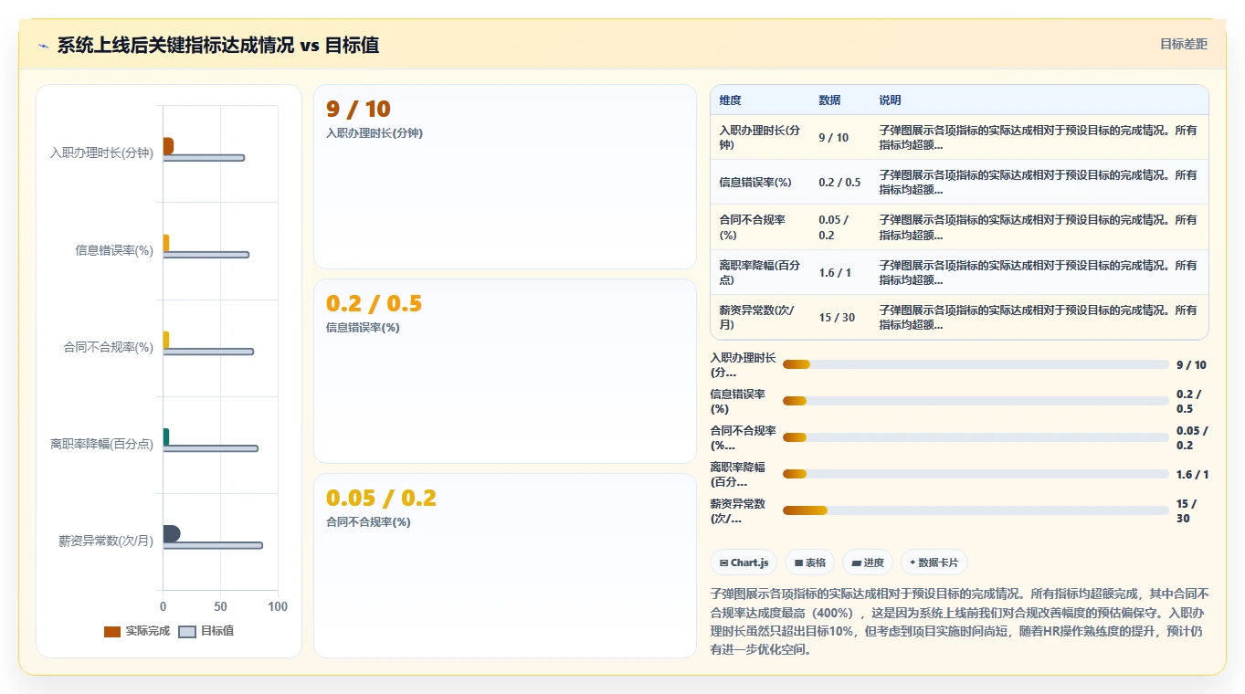
Task: Click the 离职率降幅 progress bar
Action: click(x=976, y=474)
